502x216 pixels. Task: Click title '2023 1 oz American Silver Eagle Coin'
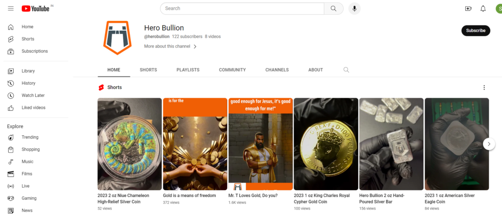(450, 199)
